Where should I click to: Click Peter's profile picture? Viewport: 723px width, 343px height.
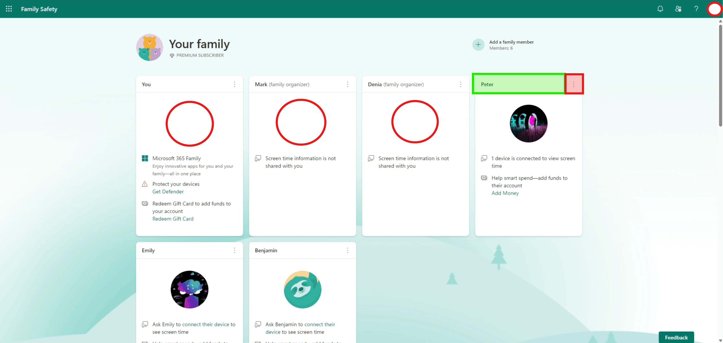click(x=528, y=123)
